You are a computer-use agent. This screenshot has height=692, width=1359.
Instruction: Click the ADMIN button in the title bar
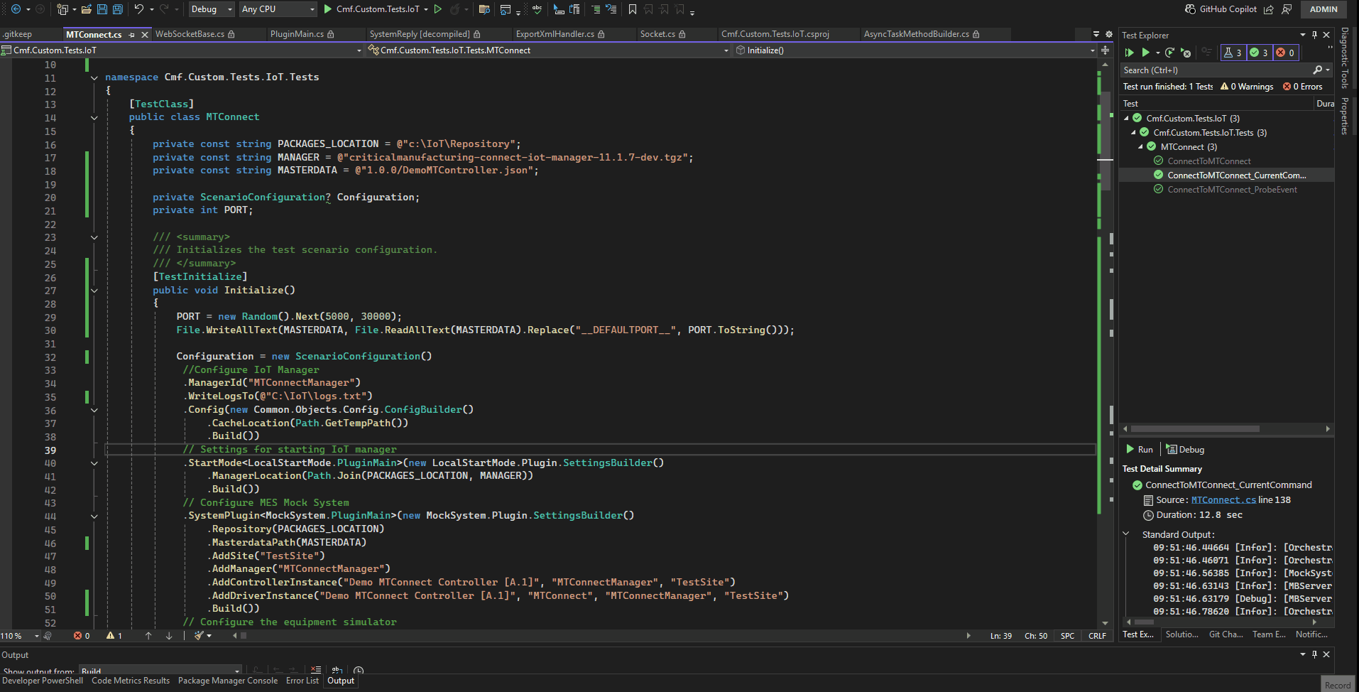1323,9
